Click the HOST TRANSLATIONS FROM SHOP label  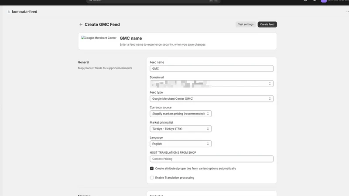coord(173,153)
